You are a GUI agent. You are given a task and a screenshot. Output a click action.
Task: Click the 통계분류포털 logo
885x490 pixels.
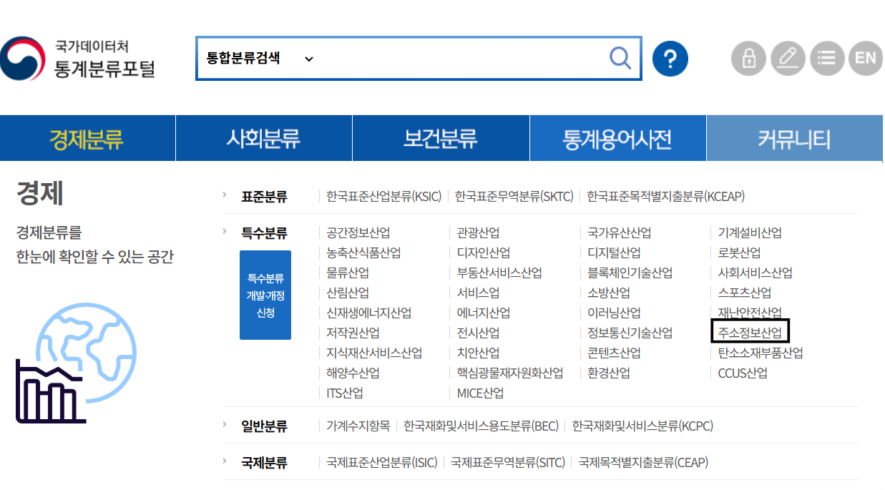79,59
